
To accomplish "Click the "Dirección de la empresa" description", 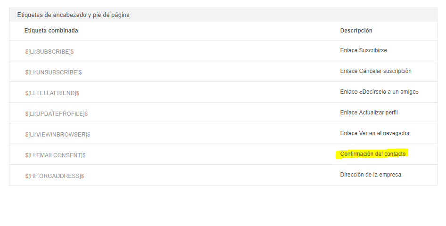I will (371, 175).
